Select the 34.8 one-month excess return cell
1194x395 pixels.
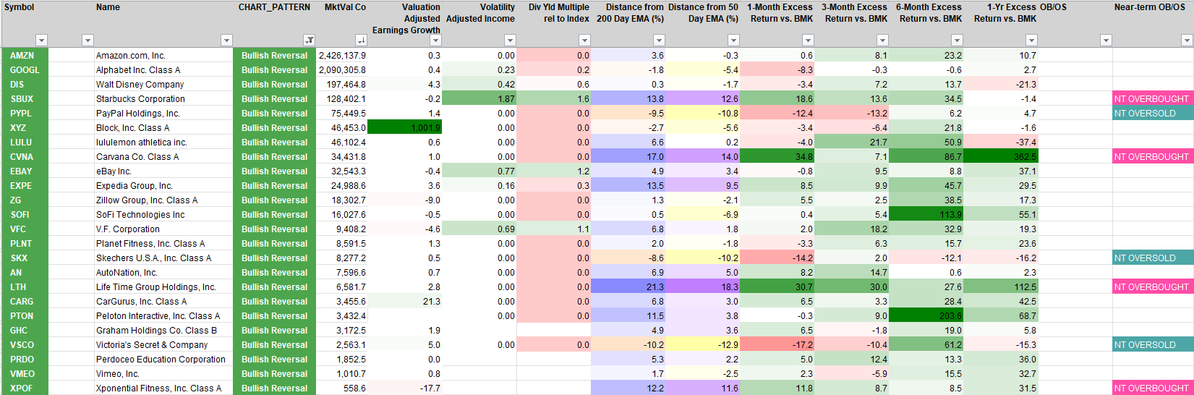point(777,157)
